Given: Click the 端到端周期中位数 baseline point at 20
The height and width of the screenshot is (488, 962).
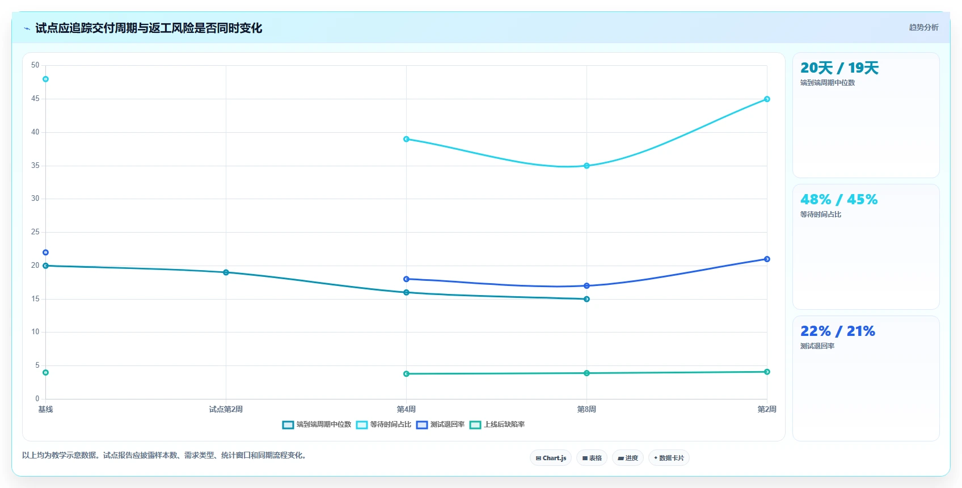Looking at the screenshot, I should [45, 266].
